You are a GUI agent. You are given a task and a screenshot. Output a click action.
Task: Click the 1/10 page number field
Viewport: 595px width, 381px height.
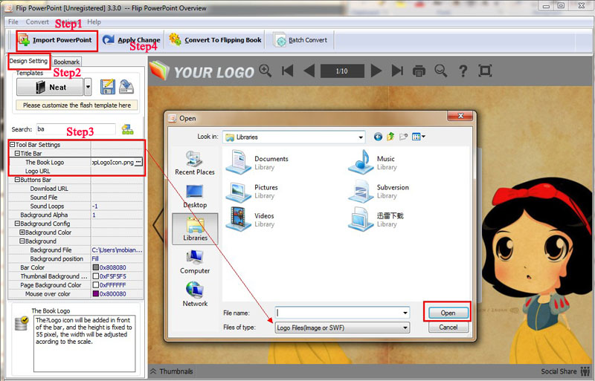pyautogui.click(x=342, y=71)
